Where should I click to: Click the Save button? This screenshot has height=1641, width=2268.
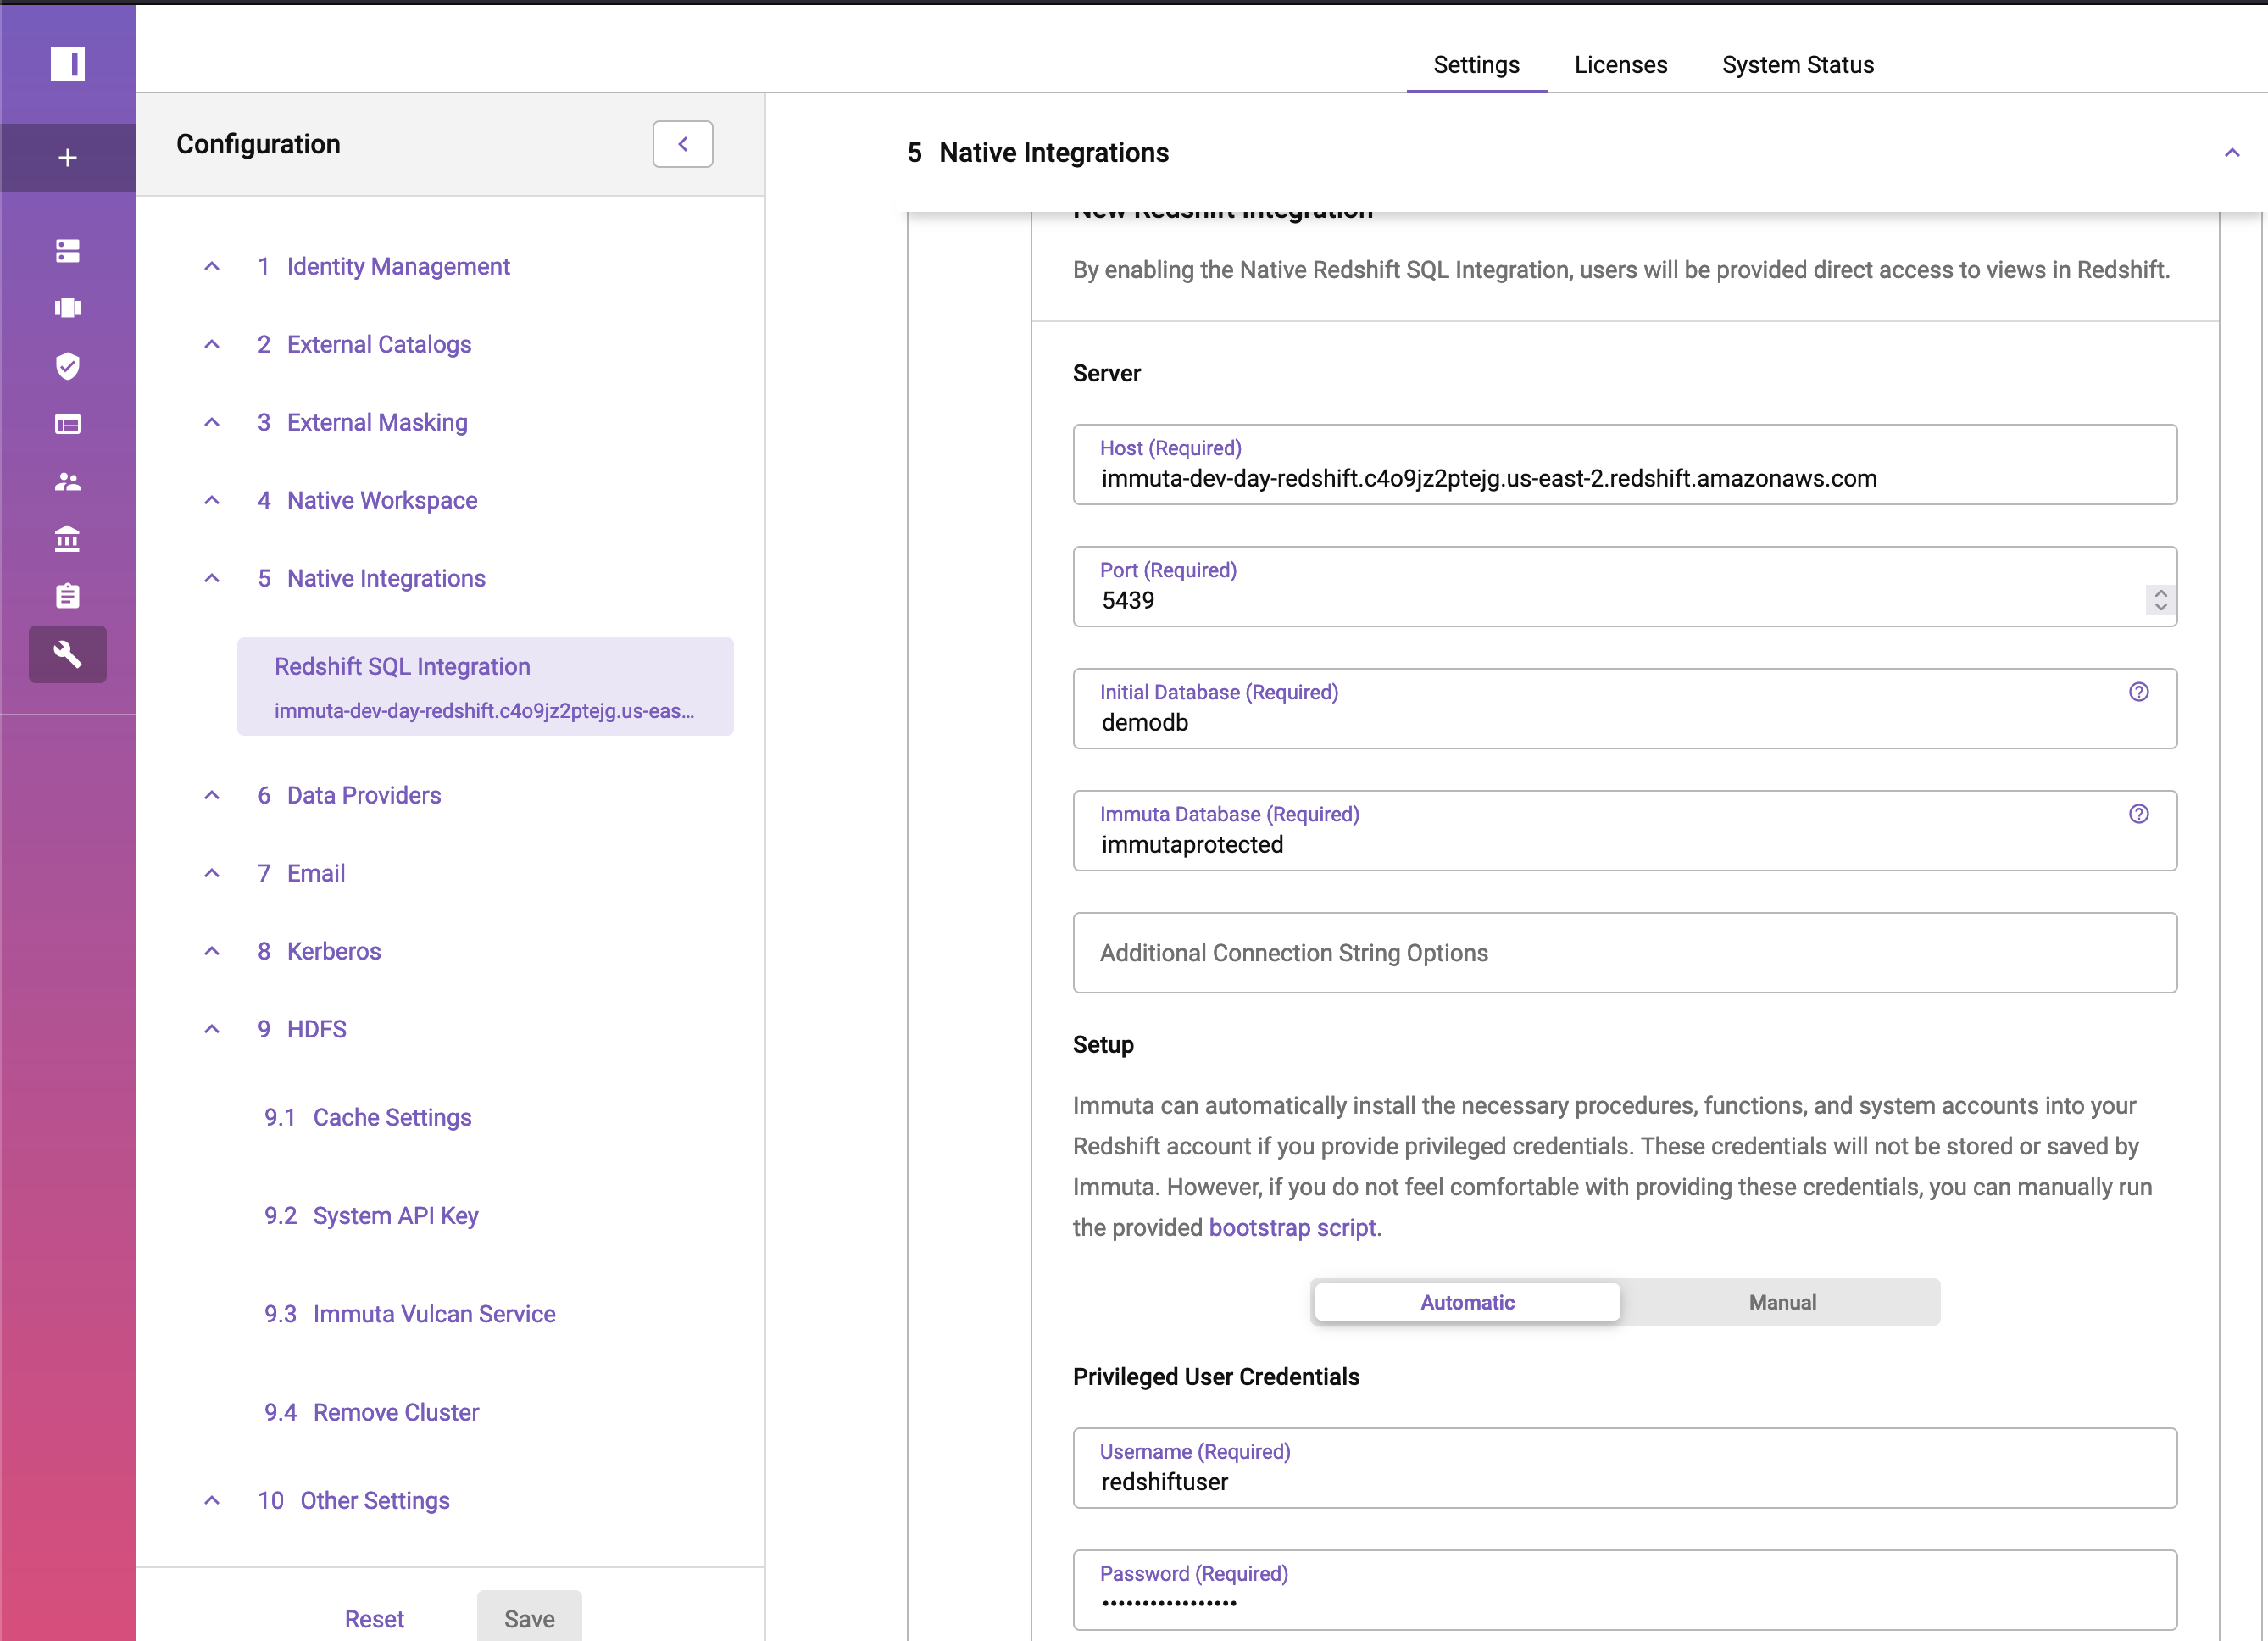coord(529,1618)
